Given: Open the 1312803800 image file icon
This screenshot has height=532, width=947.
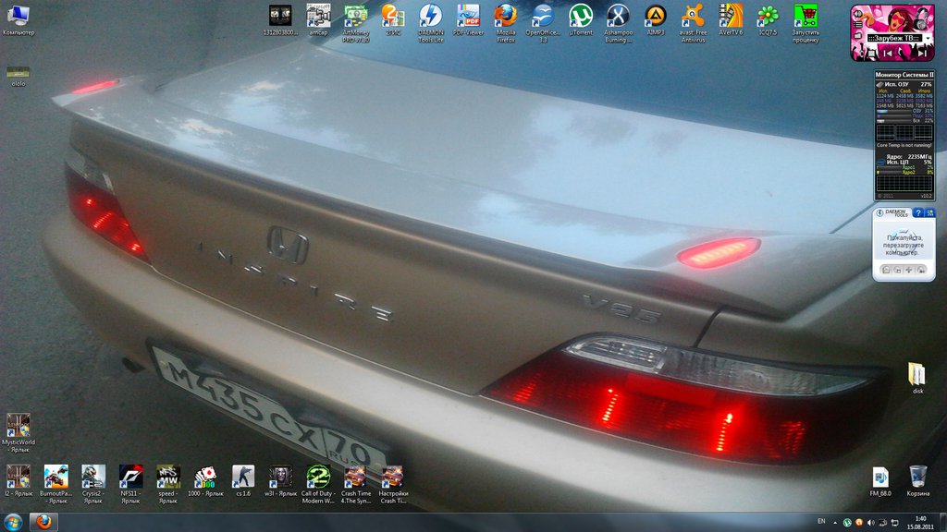Looking at the screenshot, I should pos(280,20).
